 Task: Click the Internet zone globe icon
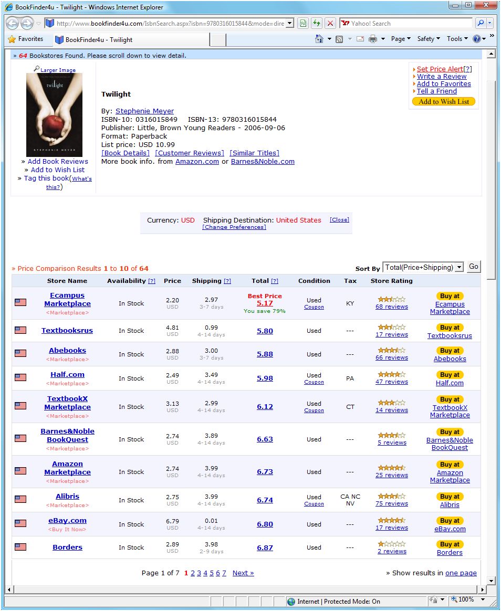[291, 602]
